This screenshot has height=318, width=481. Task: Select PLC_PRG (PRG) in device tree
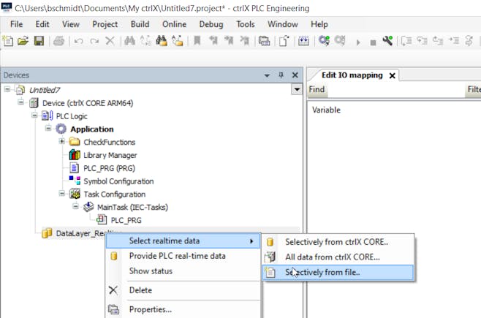point(109,168)
